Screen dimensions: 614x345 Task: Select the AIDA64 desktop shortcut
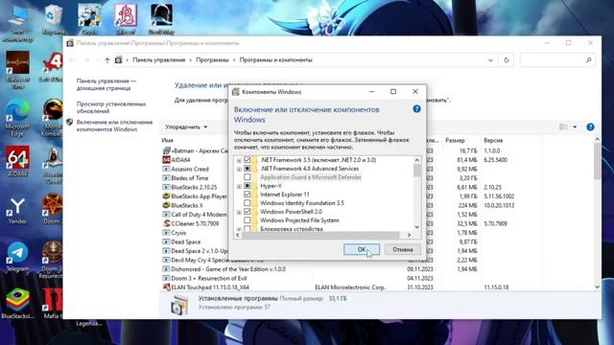pos(17,161)
